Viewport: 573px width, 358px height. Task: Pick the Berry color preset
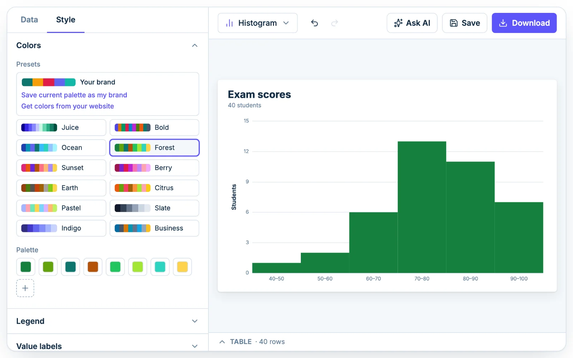[154, 168]
